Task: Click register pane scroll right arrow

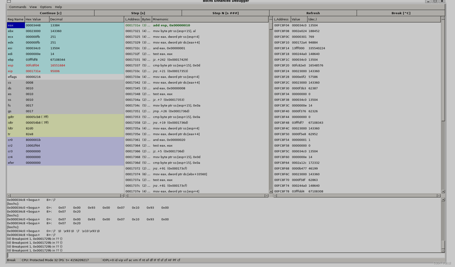Action: click(122, 196)
